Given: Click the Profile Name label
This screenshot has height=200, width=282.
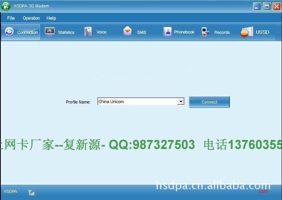Looking at the screenshot, I should (x=78, y=102).
